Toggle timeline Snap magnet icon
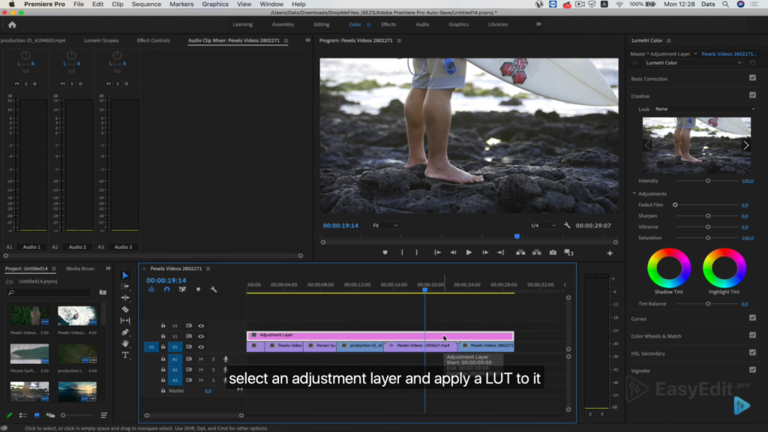The height and width of the screenshot is (432, 768). pyautogui.click(x=167, y=289)
